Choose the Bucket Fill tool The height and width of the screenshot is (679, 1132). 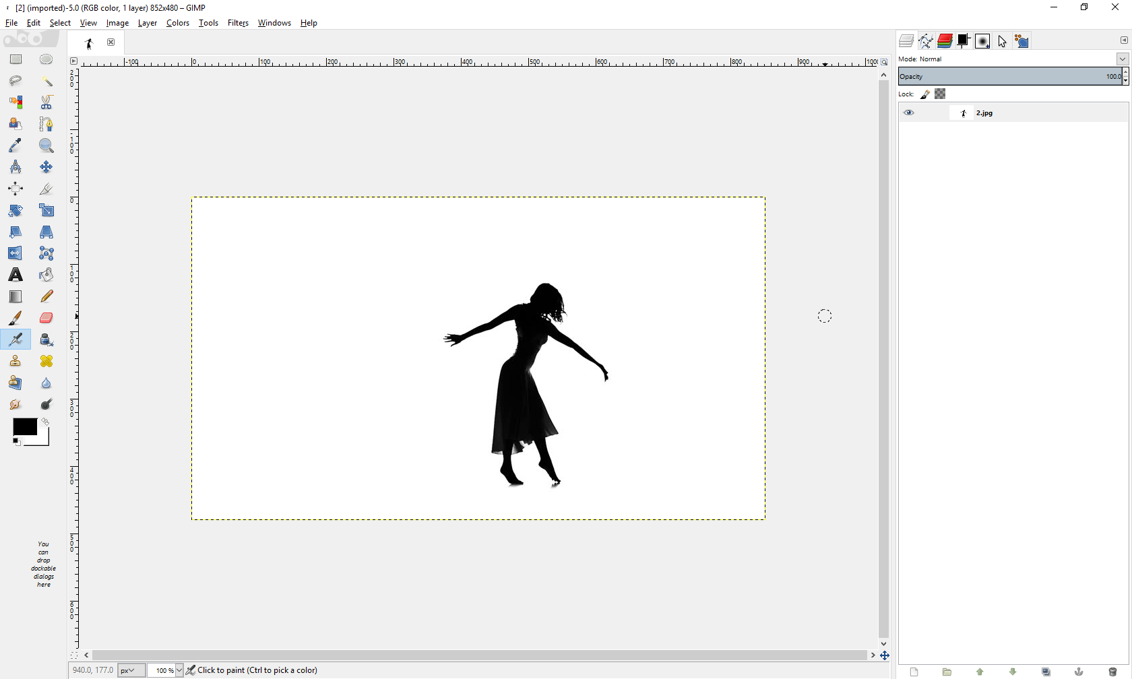coord(46,275)
